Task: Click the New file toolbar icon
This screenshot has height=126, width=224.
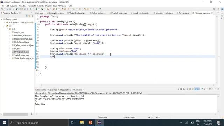Action: (x=2, y=9)
